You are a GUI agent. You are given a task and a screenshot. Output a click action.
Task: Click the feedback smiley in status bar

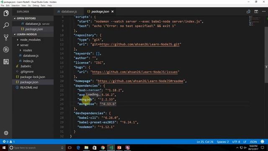pos(262,142)
